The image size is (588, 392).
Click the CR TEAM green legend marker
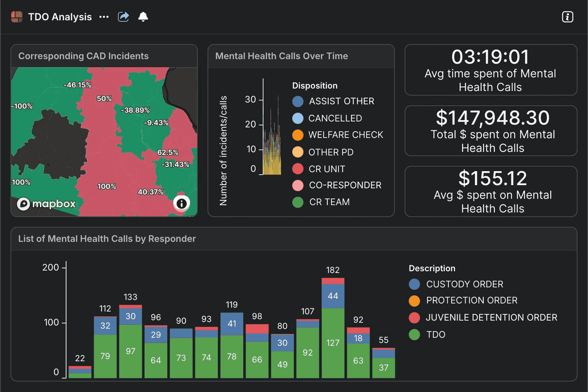pos(298,202)
